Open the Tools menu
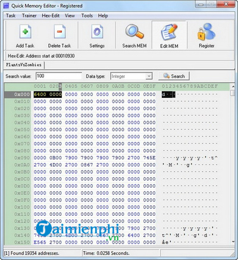The image size is (238, 260). [87, 16]
